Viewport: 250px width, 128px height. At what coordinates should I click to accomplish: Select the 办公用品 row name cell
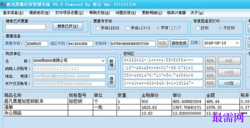(36, 113)
